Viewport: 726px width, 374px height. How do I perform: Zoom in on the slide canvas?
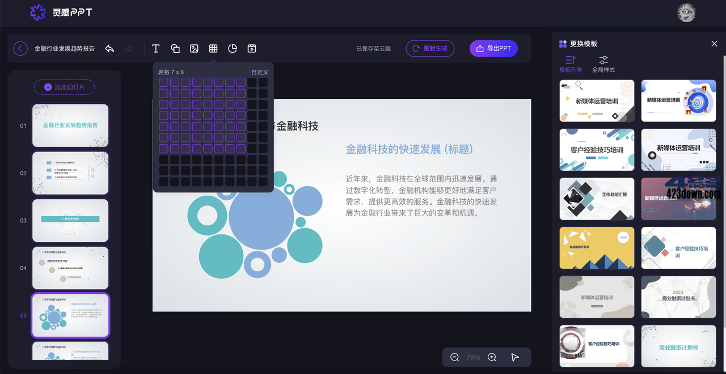pyautogui.click(x=492, y=357)
